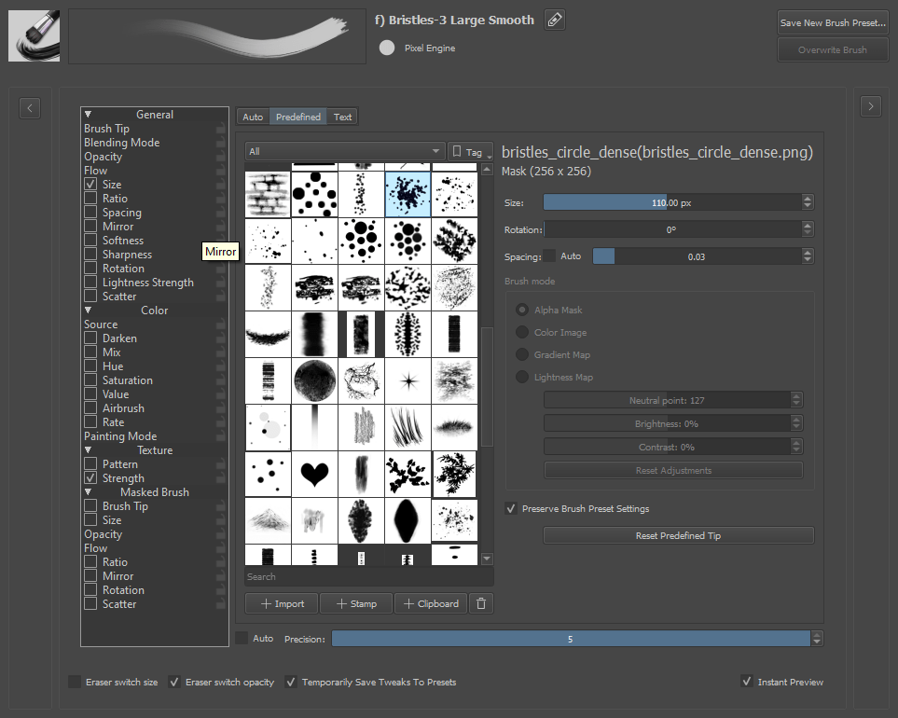
Task: Click the trash icon to delete selected brush tip
Action: (480, 603)
